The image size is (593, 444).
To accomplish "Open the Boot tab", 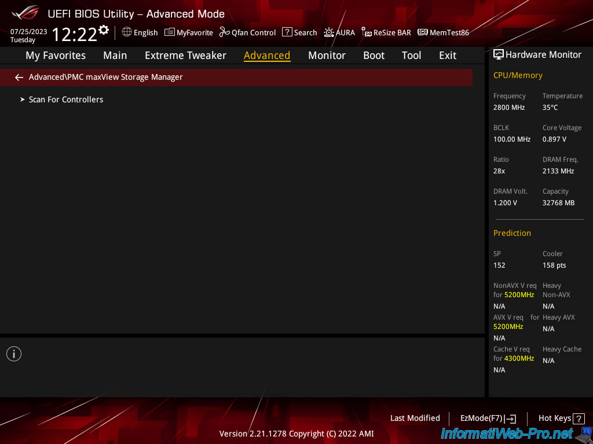I will [374, 55].
